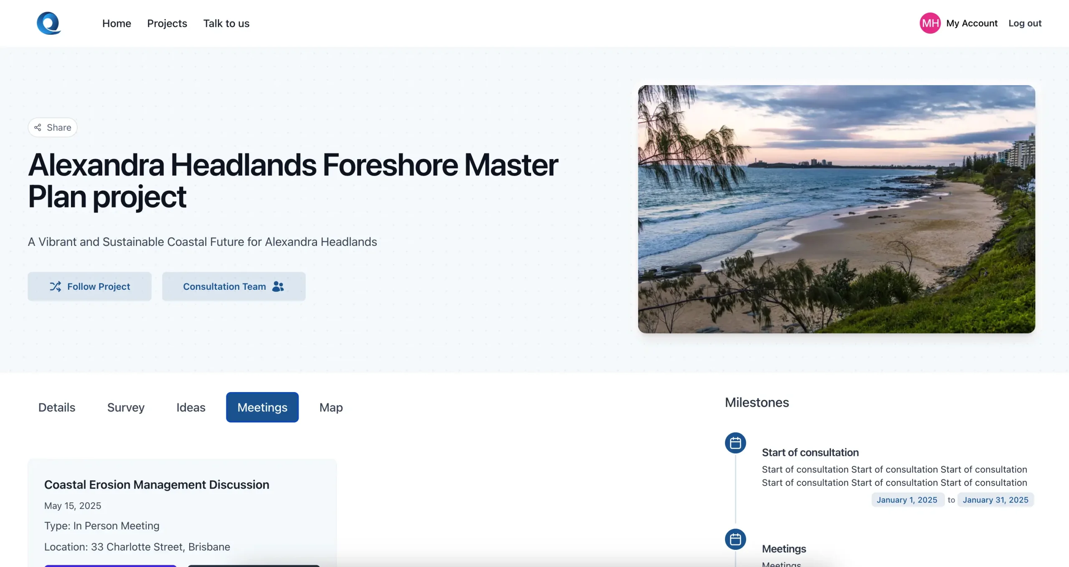The image size is (1069, 567).
Task: Show the Map tab
Action: (x=331, y=407)
